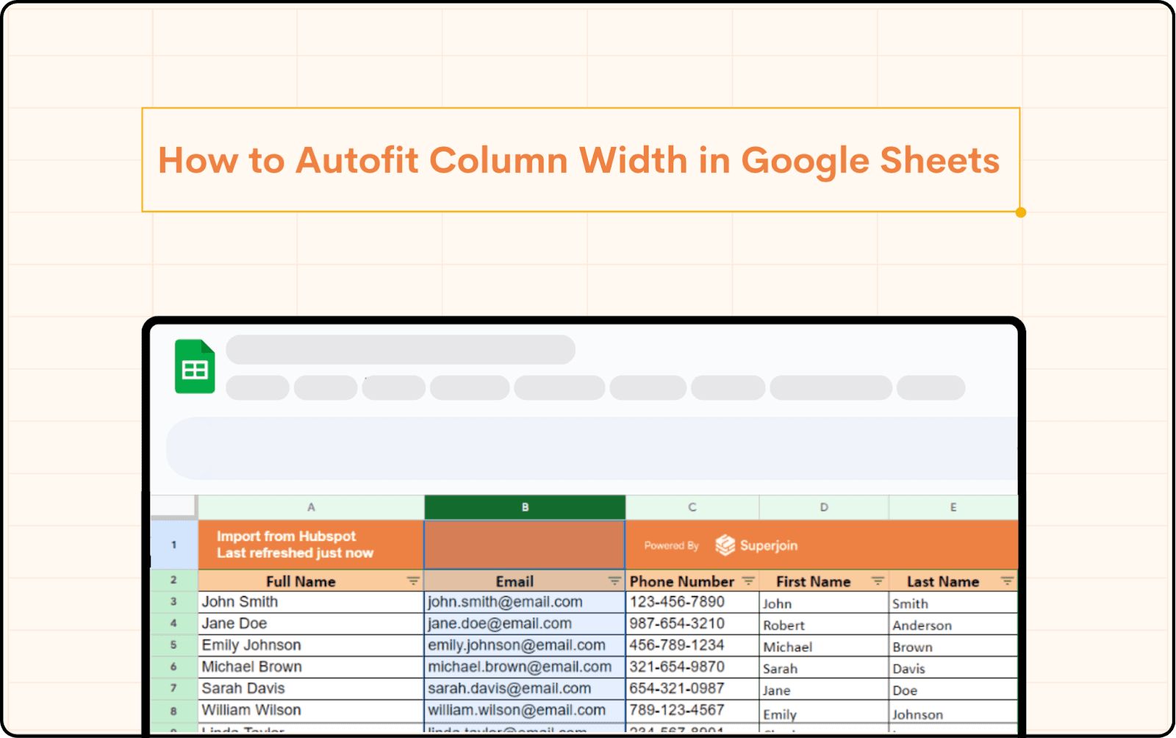Click the select-all corner box

coord(173,506)
